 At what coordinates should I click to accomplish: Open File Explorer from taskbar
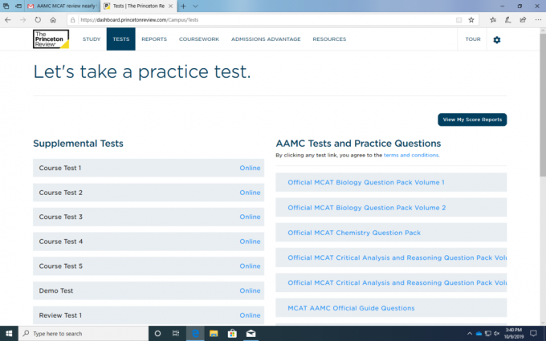pyautogui.click(x=214, y=333)
